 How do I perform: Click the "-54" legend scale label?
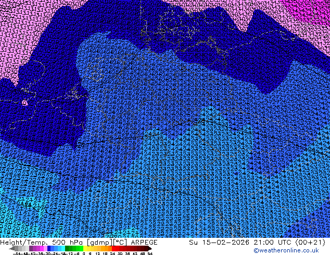coord(17,253)
